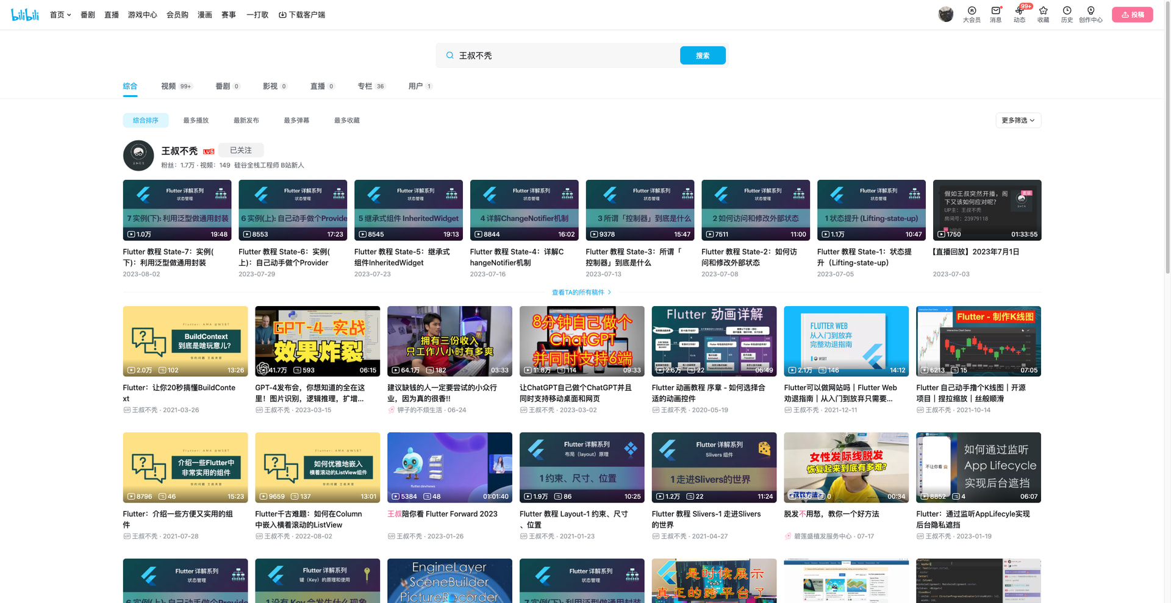This screenshot has height=603, width=1171.
Task: Open thumbnail 2 如何访问和修改外部状态
Action: point(756,210)
